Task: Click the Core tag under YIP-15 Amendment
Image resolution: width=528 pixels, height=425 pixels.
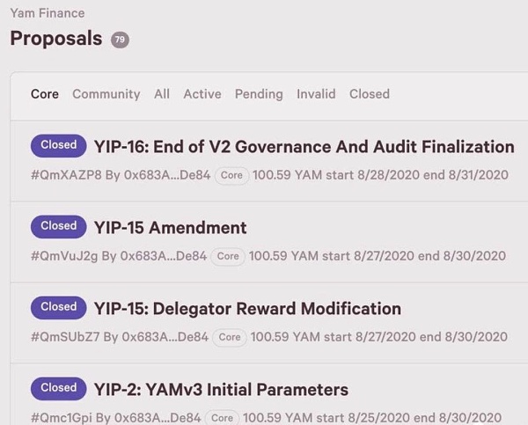Action: click(x=228, y=256)
